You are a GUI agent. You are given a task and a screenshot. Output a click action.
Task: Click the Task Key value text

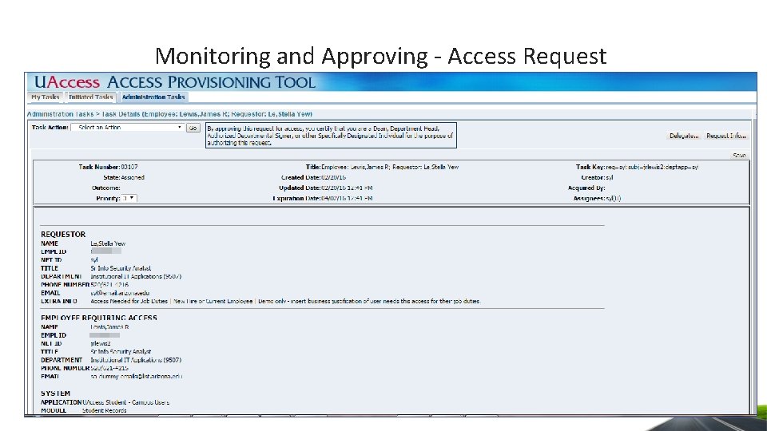[652, 167]
